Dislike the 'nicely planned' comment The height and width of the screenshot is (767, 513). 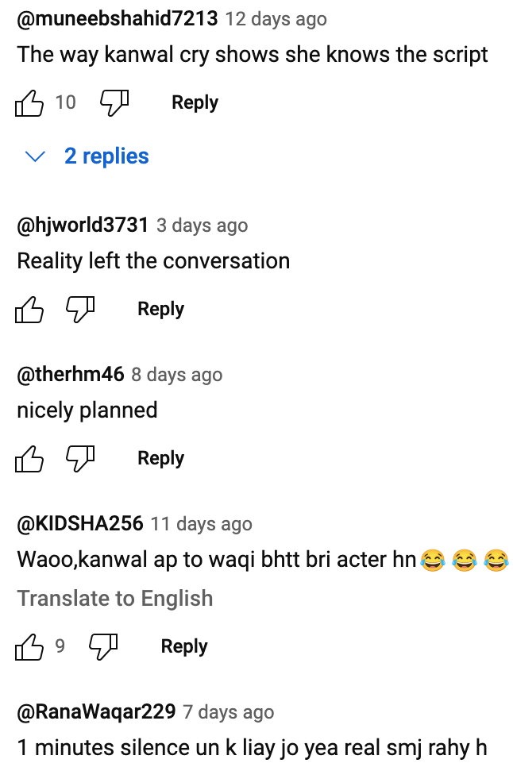(x=80, y=458)
